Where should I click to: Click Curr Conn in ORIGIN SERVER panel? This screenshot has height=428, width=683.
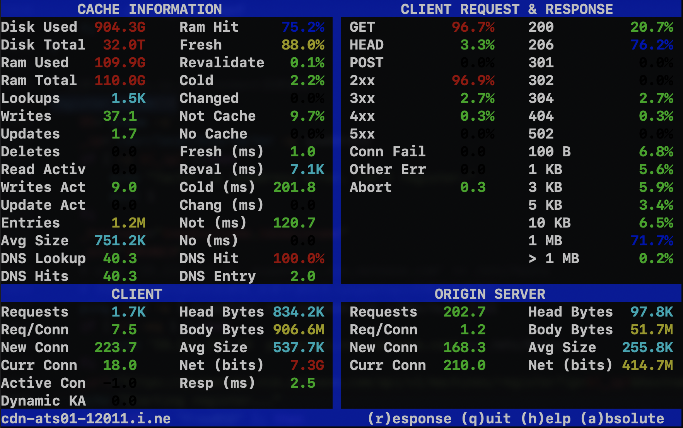tap(388, 365)
